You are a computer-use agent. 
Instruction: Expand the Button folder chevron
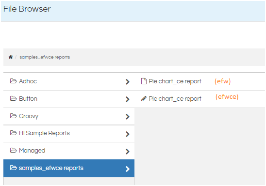click(x=128, y=99)
